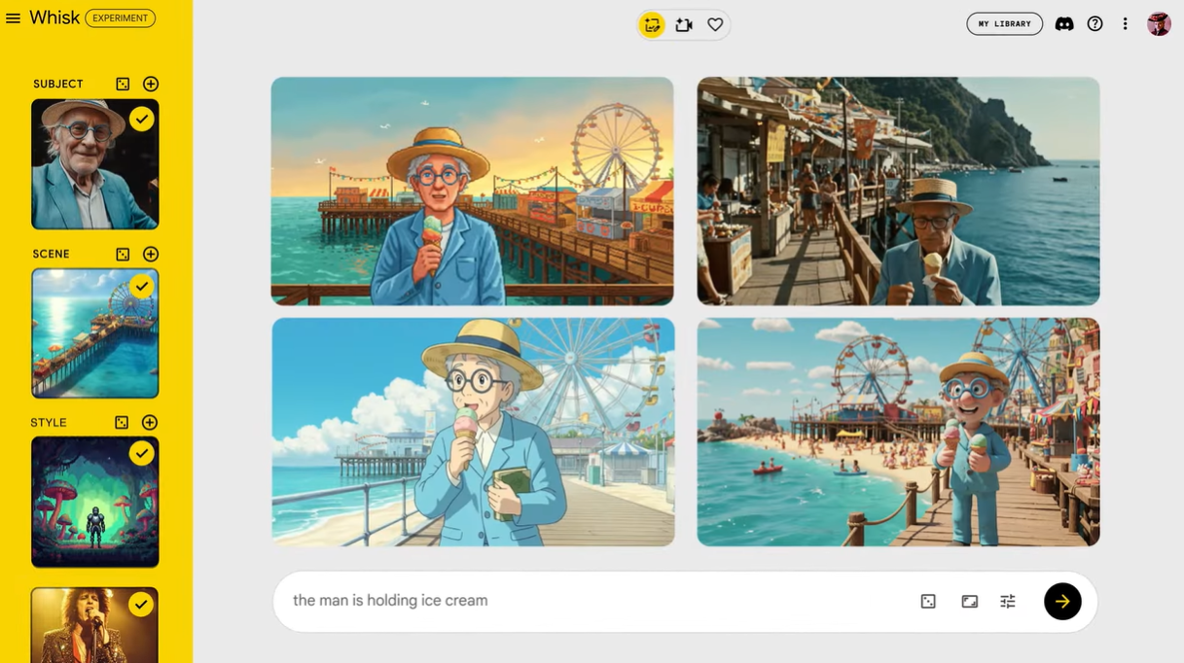
Task: Toggle the checkmark on the scene pier image
Action: (142, 286)
